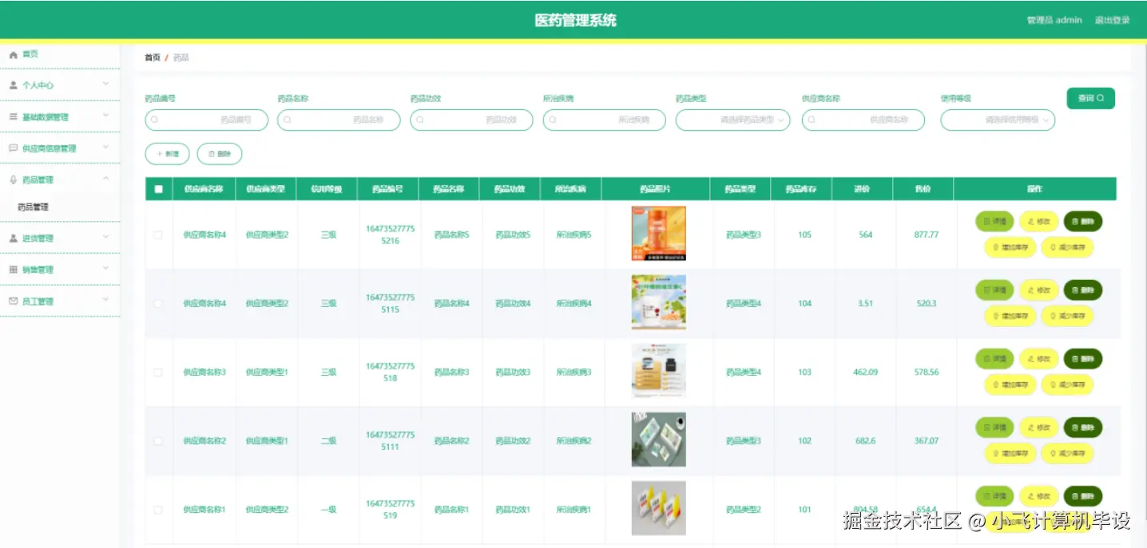Click the grid icon next to 销售管理
Screen dimensions: 1147x548
[13, 270]
